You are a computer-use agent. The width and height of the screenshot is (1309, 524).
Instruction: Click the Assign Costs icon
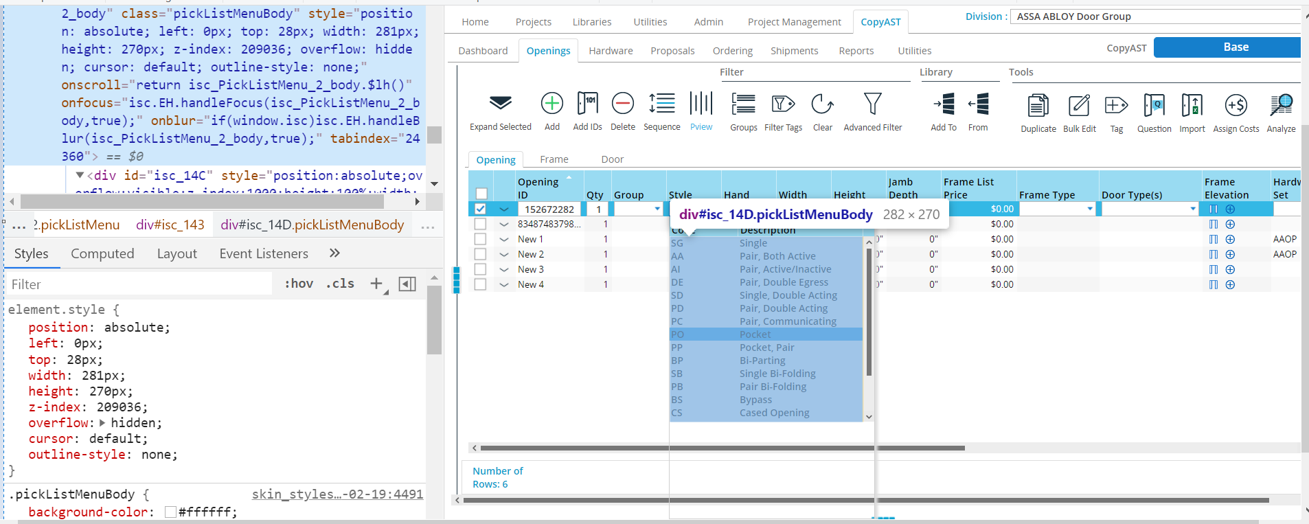coord(1236,106)
